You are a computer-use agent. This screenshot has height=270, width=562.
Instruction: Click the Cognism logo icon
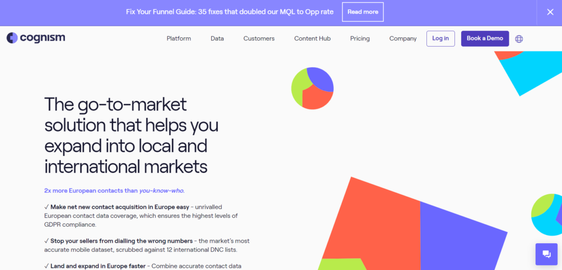(x=12, y=38)
